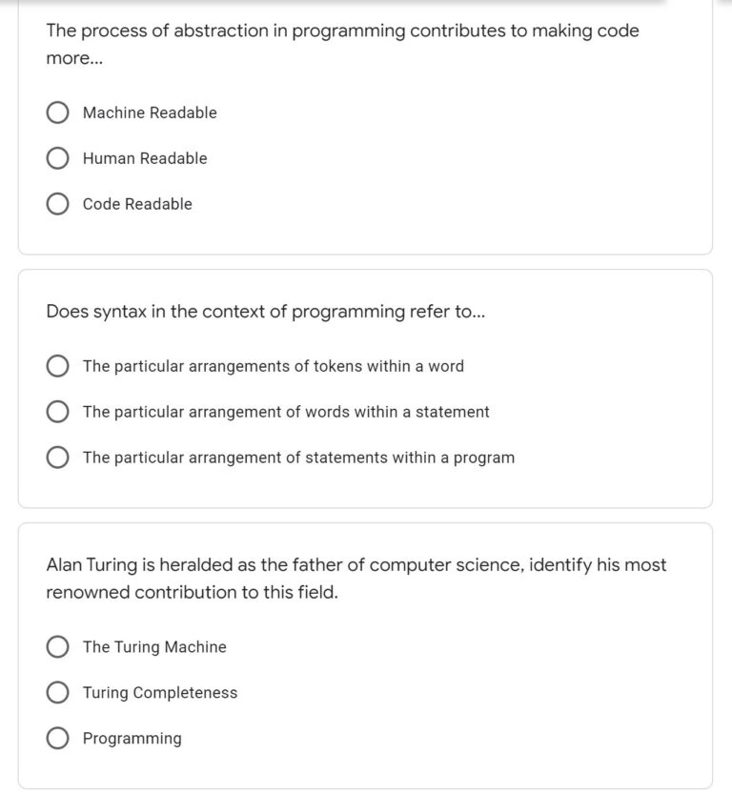This screenshot has width=732, height=794.
Task: Click the "Machine Readable" answer label
Action: tap(150, 113)
